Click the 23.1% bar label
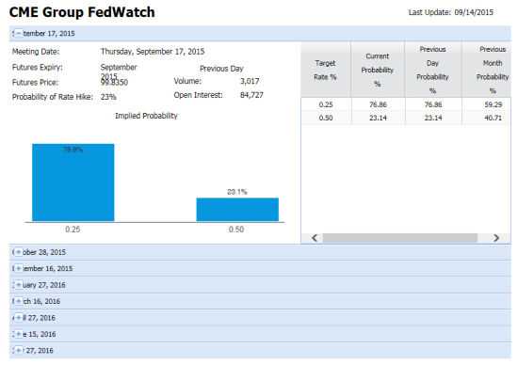 point(237,192)
